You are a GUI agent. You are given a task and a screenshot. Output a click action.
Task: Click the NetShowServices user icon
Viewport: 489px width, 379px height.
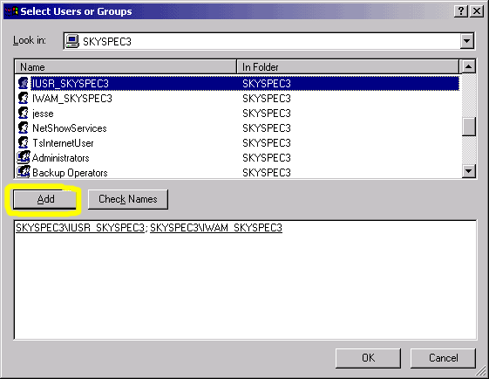click(23, 127)
